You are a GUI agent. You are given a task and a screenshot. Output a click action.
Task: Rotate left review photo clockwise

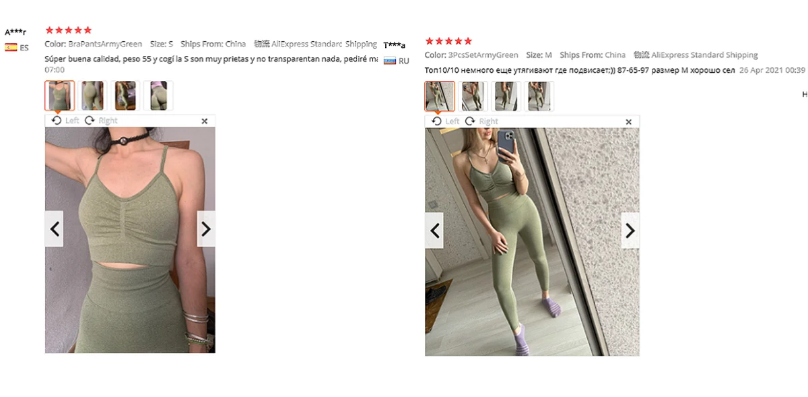tap(101, 121)
